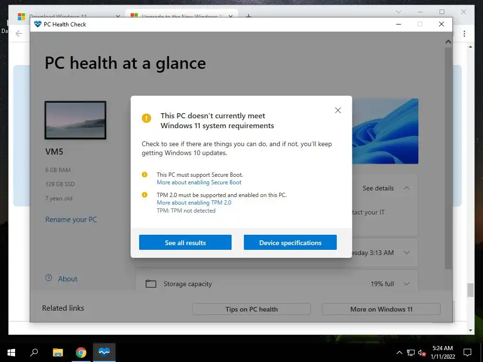Viewport: 483px width, 362px height.
Task: Switch to Upgrade to the New Windows Chrome tab
Action: click(181, 16)
